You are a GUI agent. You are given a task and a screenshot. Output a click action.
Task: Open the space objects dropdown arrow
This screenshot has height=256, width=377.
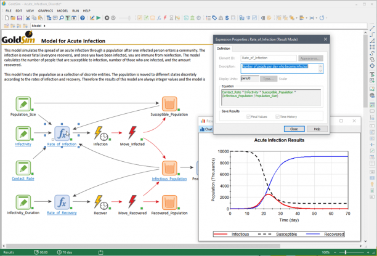(316, 18)
